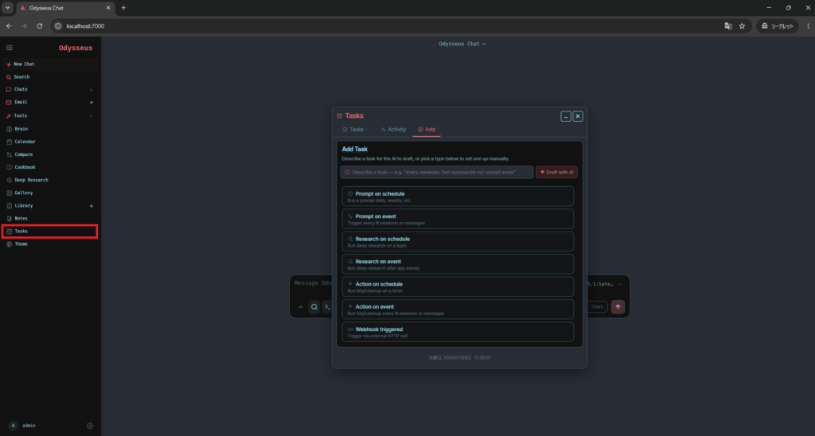Reload the browser page
This screenshot has height=436, width=815.
[40, 26]
